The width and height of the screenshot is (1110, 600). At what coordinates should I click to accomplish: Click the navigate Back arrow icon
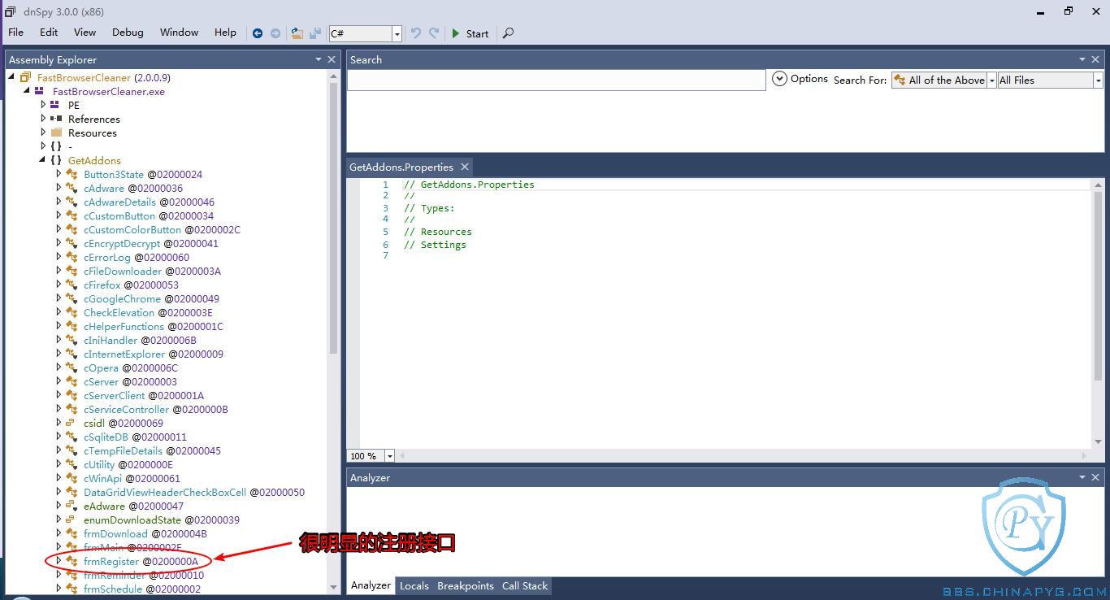[x=258, y=33]
